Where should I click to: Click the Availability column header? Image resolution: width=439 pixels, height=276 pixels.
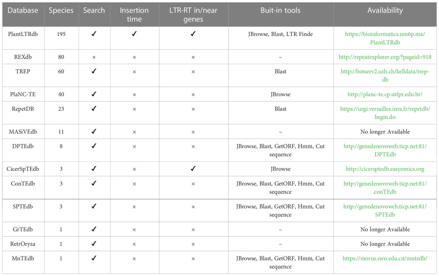(385, 10)
